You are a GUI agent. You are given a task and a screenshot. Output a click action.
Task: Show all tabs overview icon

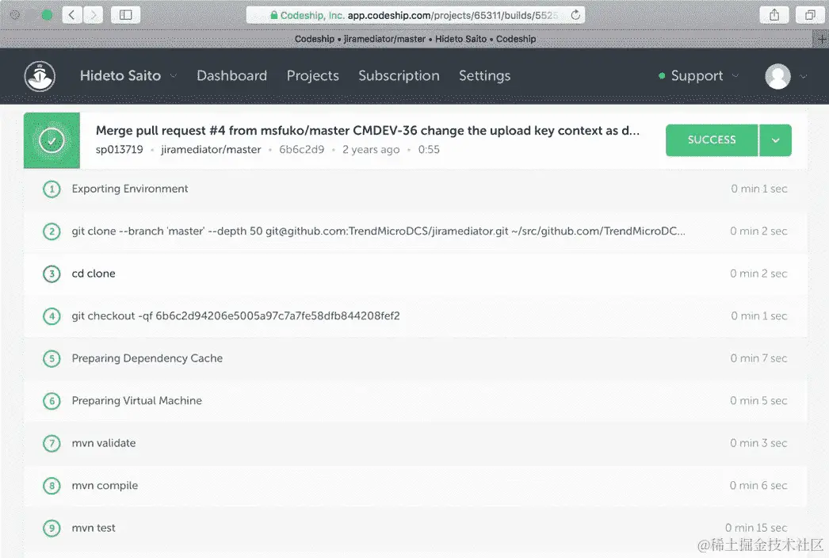(x=810, y=15)
